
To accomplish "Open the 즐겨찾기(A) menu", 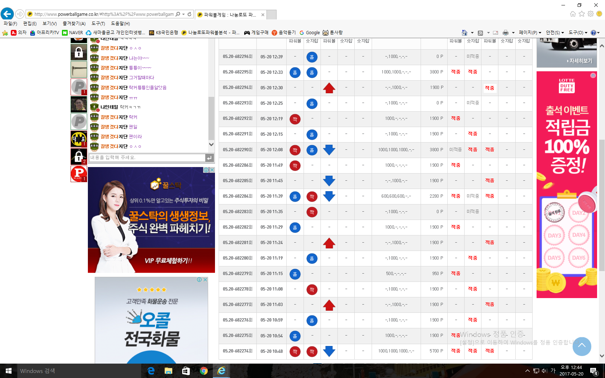I will (x=74, y=23).
